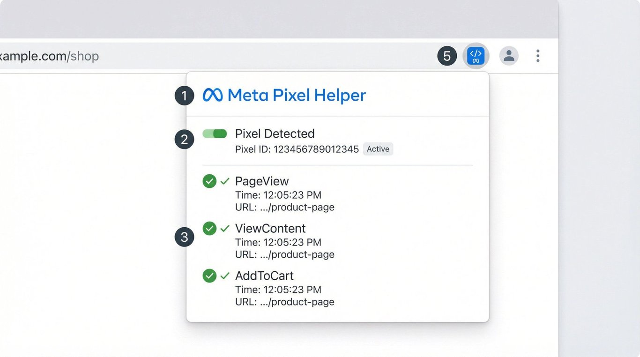The width and height of the screenshot is (640, 357).
Task: Click the green circle check beside PageView
Action: click(x=209, y=181)
